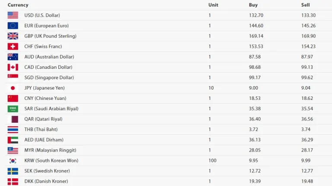Viewport: 332px width, 186px height.
Task: Click the Currency column header
Action: click(18, 5)
